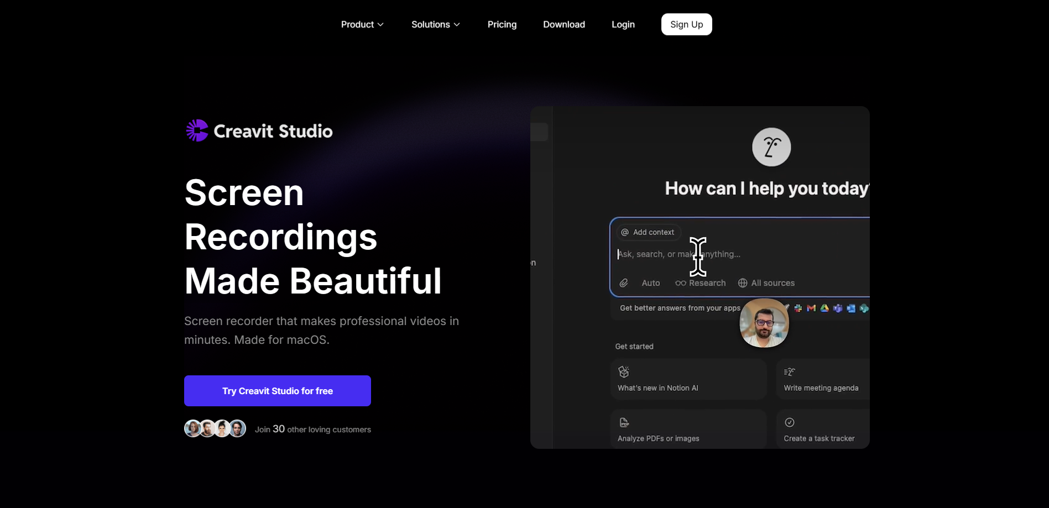1049x508 pixels.
Task: Open the Product dropdown menu
Action: click(362, 24)
